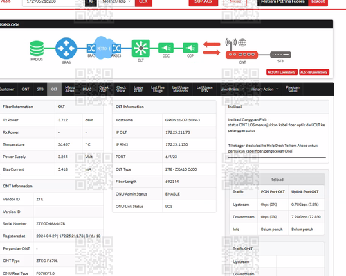The height and width of the screenshot is (276, 346).
Task: Click the RADIUS database icon in topology
Action: click(x=37, y=48)
